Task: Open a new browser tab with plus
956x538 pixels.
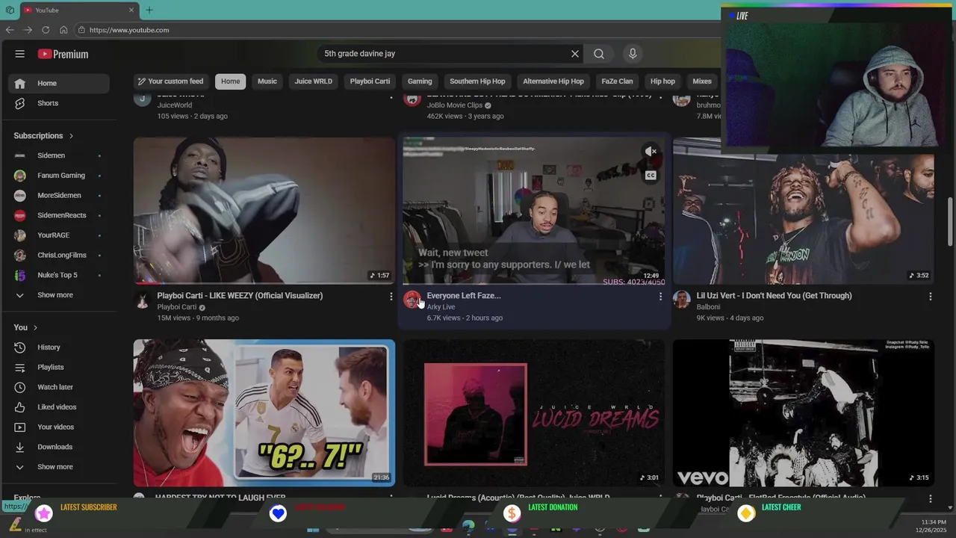Action: pyautogui.click(x=149, y=10)
